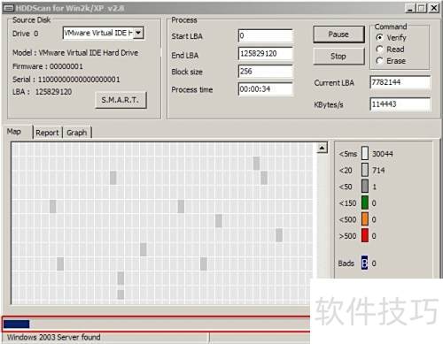Image resolution: width=443 pixels, height=344 pixels.
Task: Click the Start LBA input field
Action: 265,35
